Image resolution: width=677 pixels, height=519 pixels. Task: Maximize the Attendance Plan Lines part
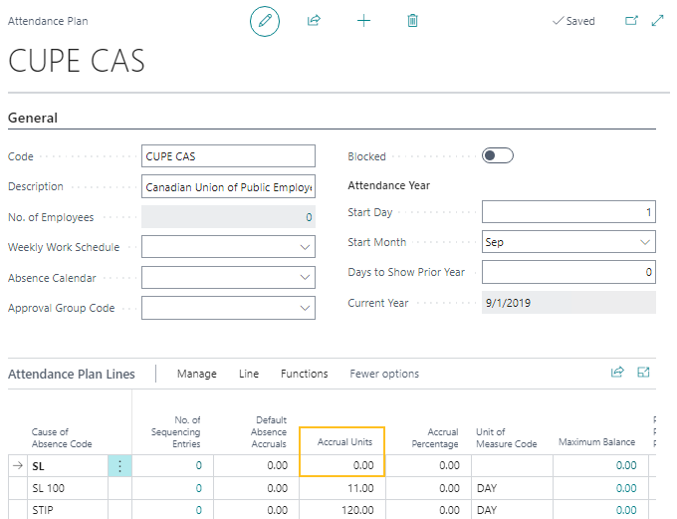(x=643, y=373)
